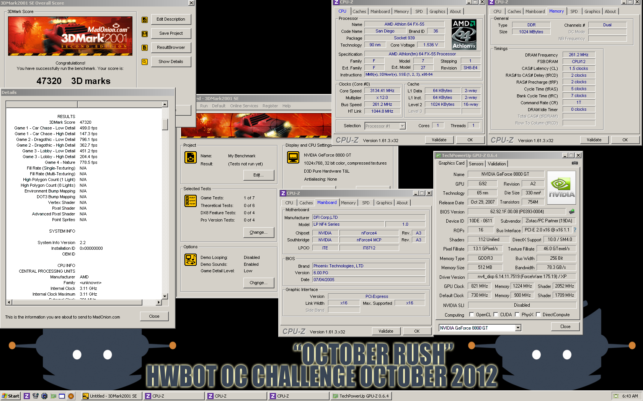The image size is (643, 401).
Task: Click the '821 MHz' GPU Clock field
Action: click(x=479, y=286)
